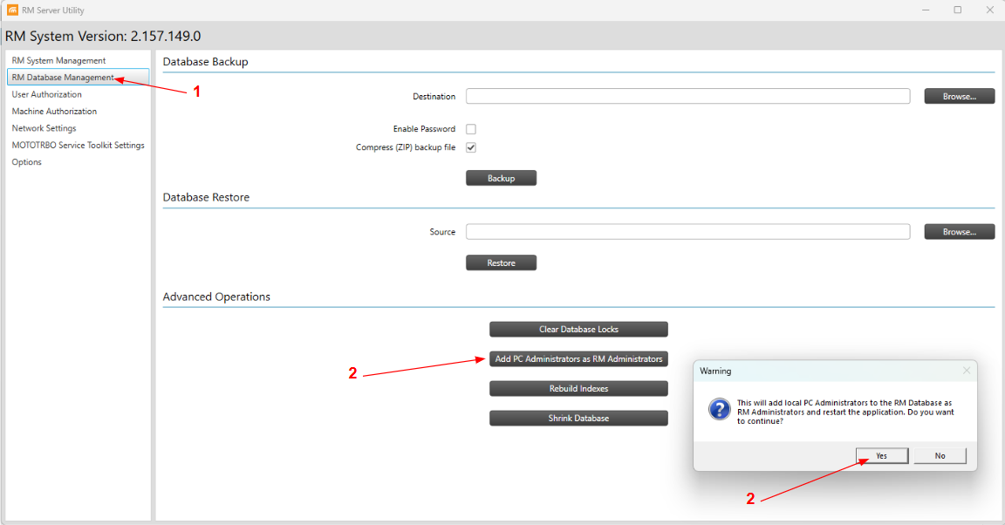Click the backup Destination field

point(687,96)
